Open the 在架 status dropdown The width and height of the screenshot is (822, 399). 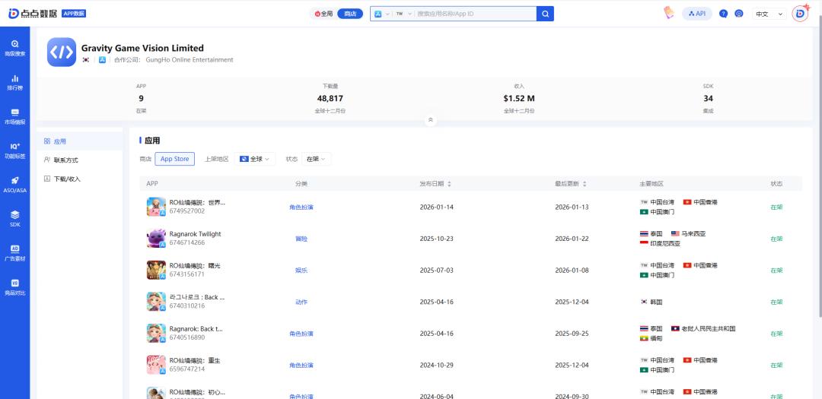(317, 159)
